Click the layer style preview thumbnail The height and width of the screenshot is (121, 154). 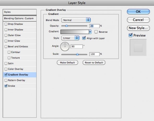pyautogui.click(x=138, y=48)
